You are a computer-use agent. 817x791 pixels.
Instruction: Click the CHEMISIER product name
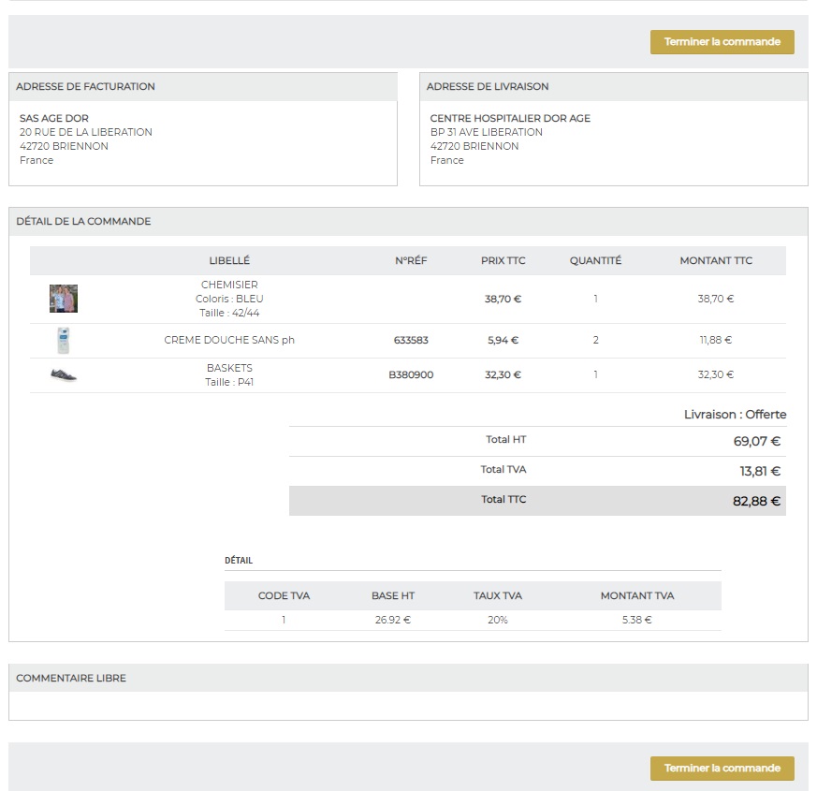point(229,285)
